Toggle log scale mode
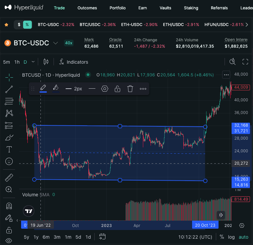The image size is (253, 245). point(231,237)
